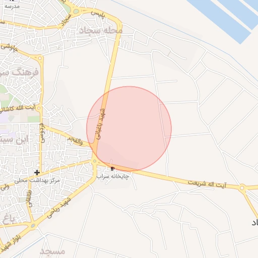Click the teahouse cup icon above چایخانه سراب
This screenshot has height=258, width=258.
point(112,169)
